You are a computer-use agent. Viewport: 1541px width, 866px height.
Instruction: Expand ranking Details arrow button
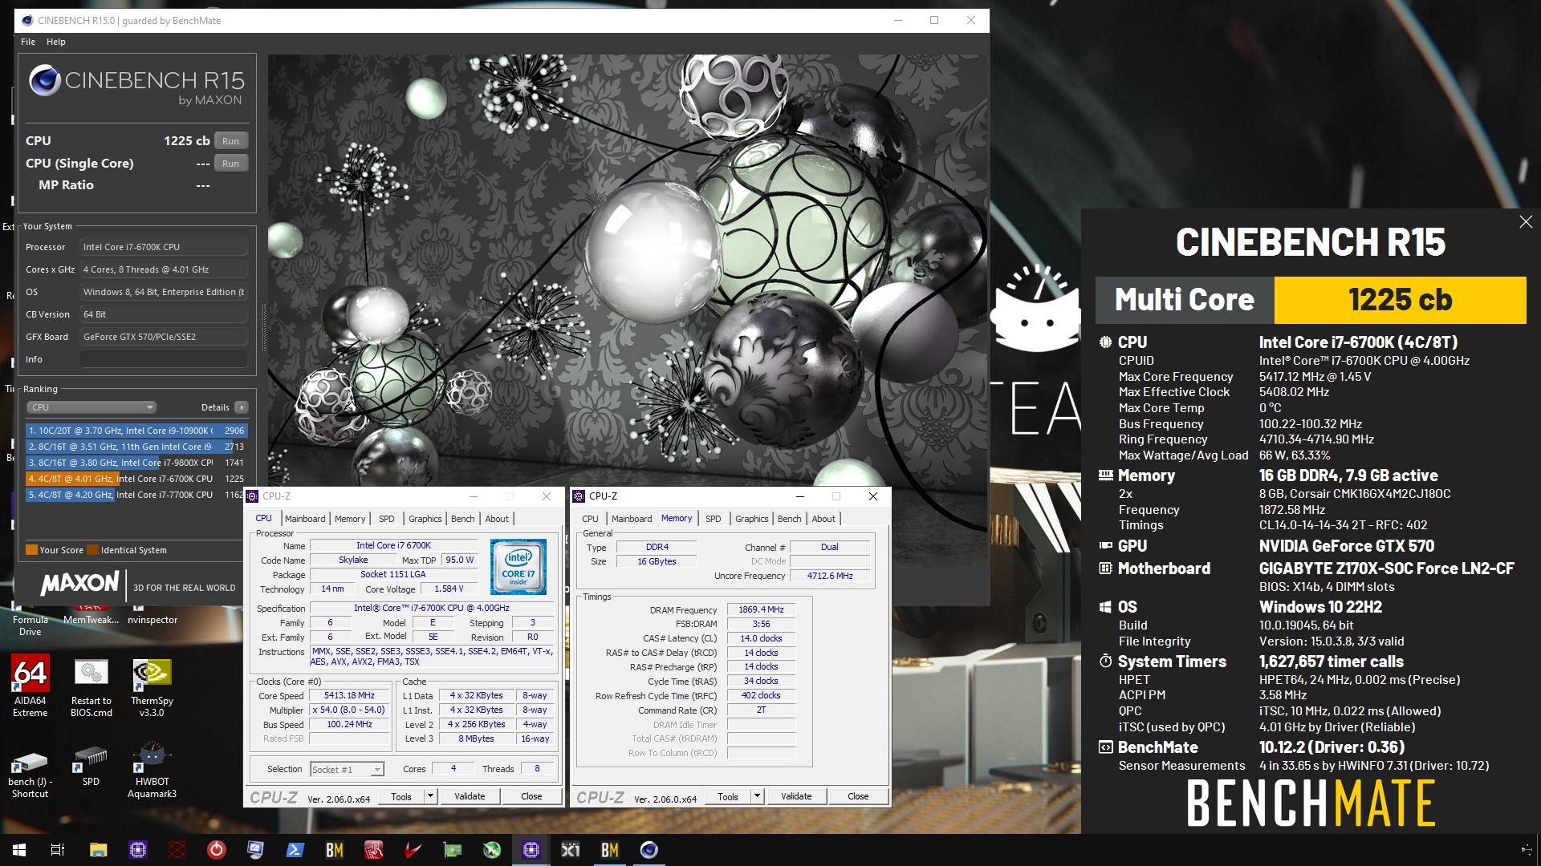(241, 407)
